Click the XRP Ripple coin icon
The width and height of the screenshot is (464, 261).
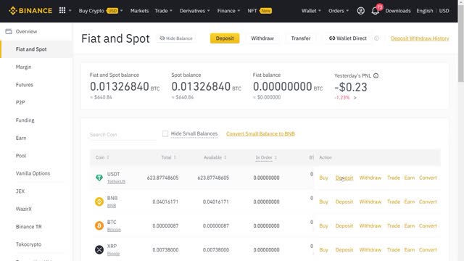tap(99, 249)
